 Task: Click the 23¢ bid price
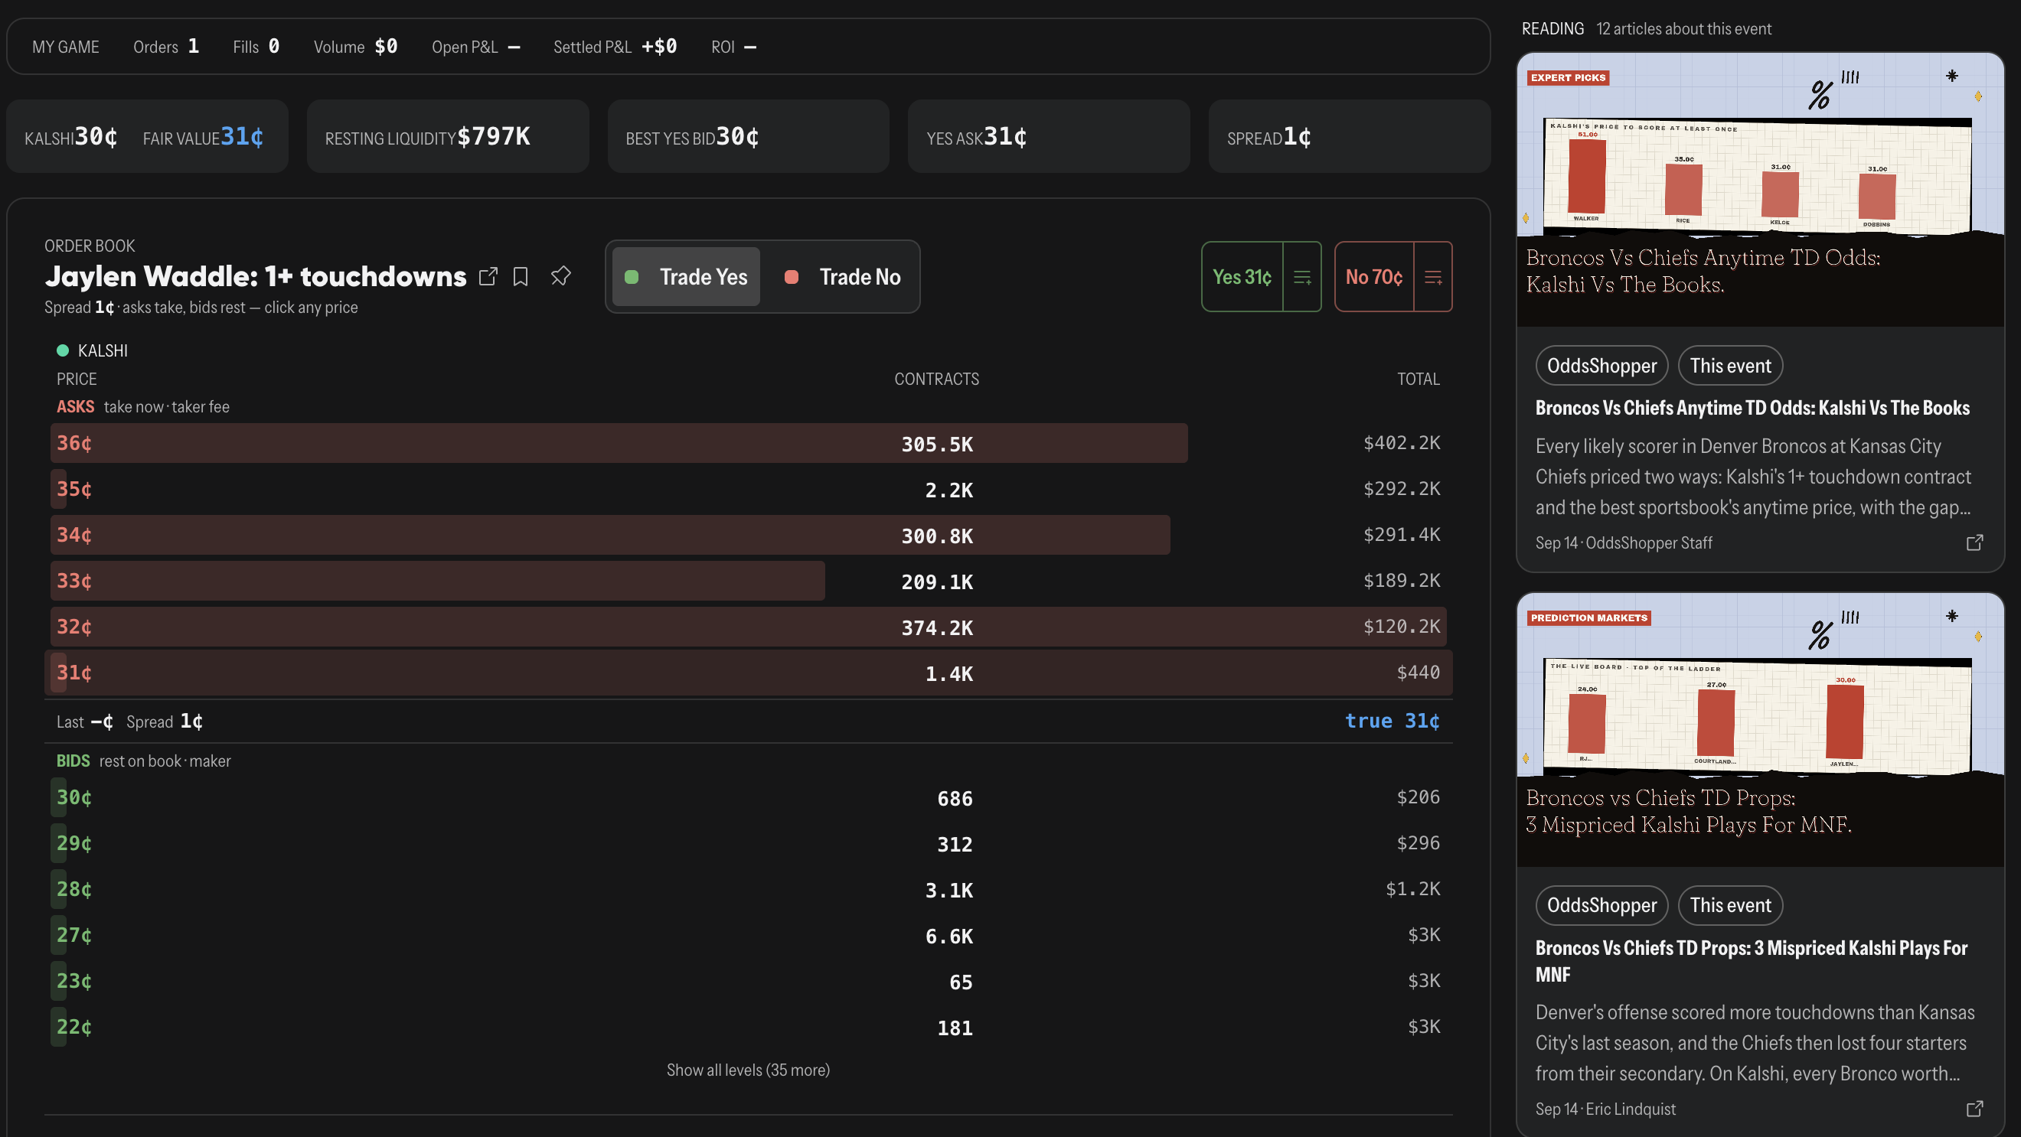tap(73, 981)
